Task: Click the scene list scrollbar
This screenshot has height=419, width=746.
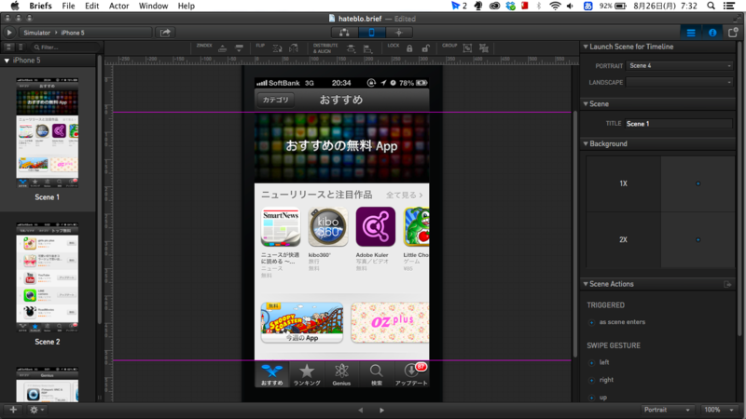Action: click(x=100, y=190)
